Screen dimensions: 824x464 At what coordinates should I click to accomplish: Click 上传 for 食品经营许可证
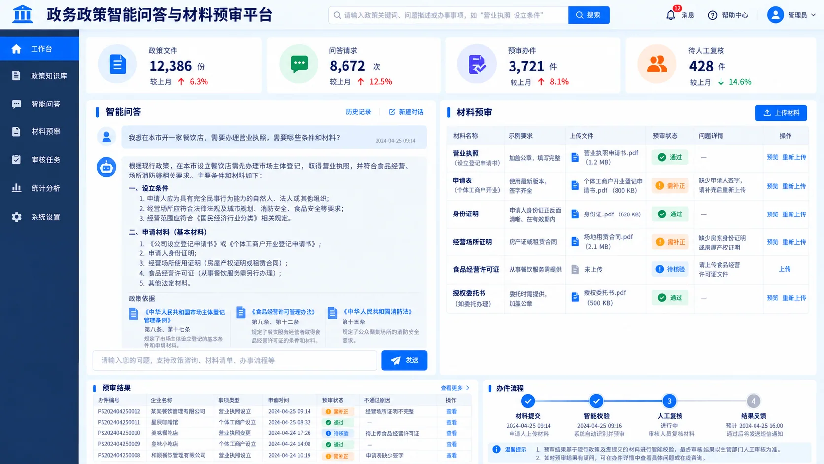[x=785, y=269]
